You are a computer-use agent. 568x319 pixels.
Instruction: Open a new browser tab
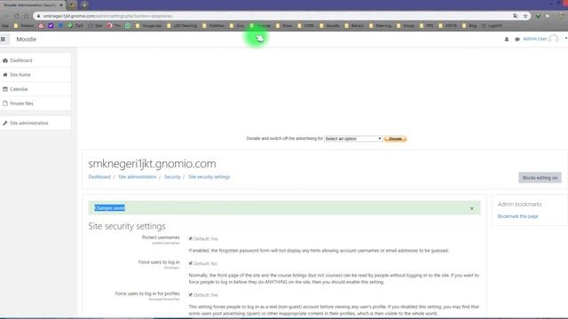84,5
